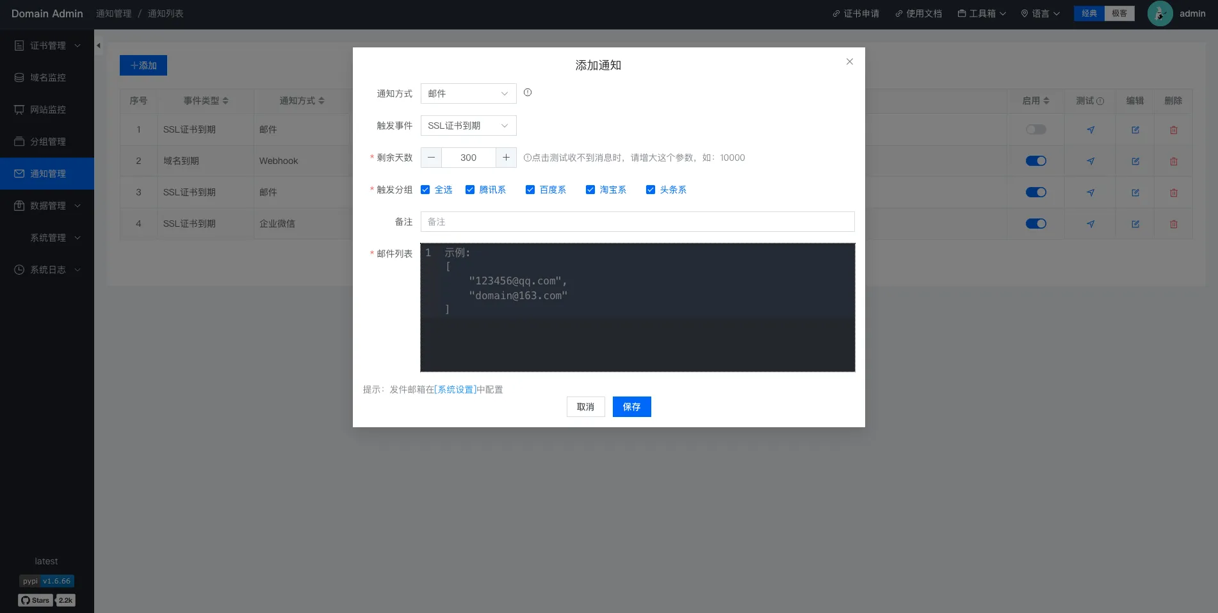Image resolution: width=1218 pixels, height=613 pixels.
Task: Open the 触发事件 dropdown showing SSL证书到期
Action: (468, 126)
